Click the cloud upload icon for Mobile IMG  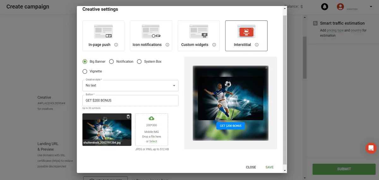coord(152,118)
